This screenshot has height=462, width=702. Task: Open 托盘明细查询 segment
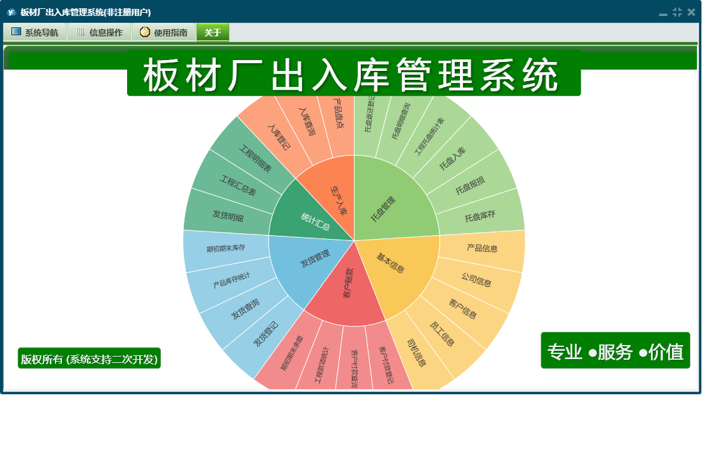point(401,121)
